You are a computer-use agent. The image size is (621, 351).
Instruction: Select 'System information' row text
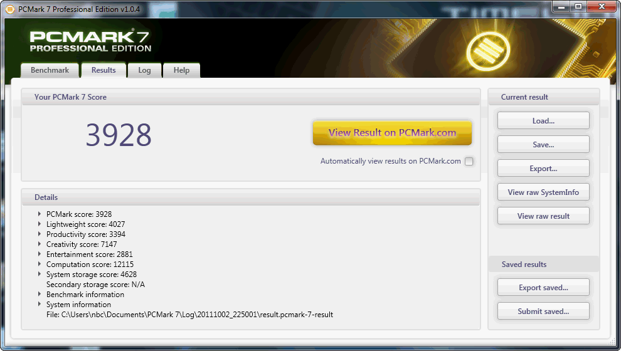(78, 305)
